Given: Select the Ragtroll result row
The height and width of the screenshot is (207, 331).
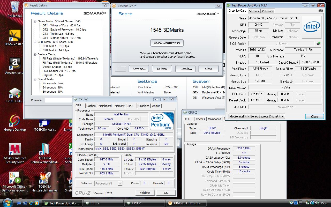Looking at the screenshot, I should (x=53, y=75).
